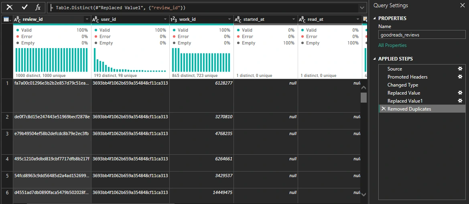This screenshot has height=204, width=469.
Task: Select the Source applied step
Action: point(422,69)
